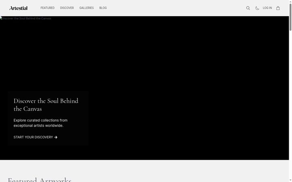The height and width of the screenshot is (182, 292).
Task: Open the search magnifier icon
Action: (248, 8)
